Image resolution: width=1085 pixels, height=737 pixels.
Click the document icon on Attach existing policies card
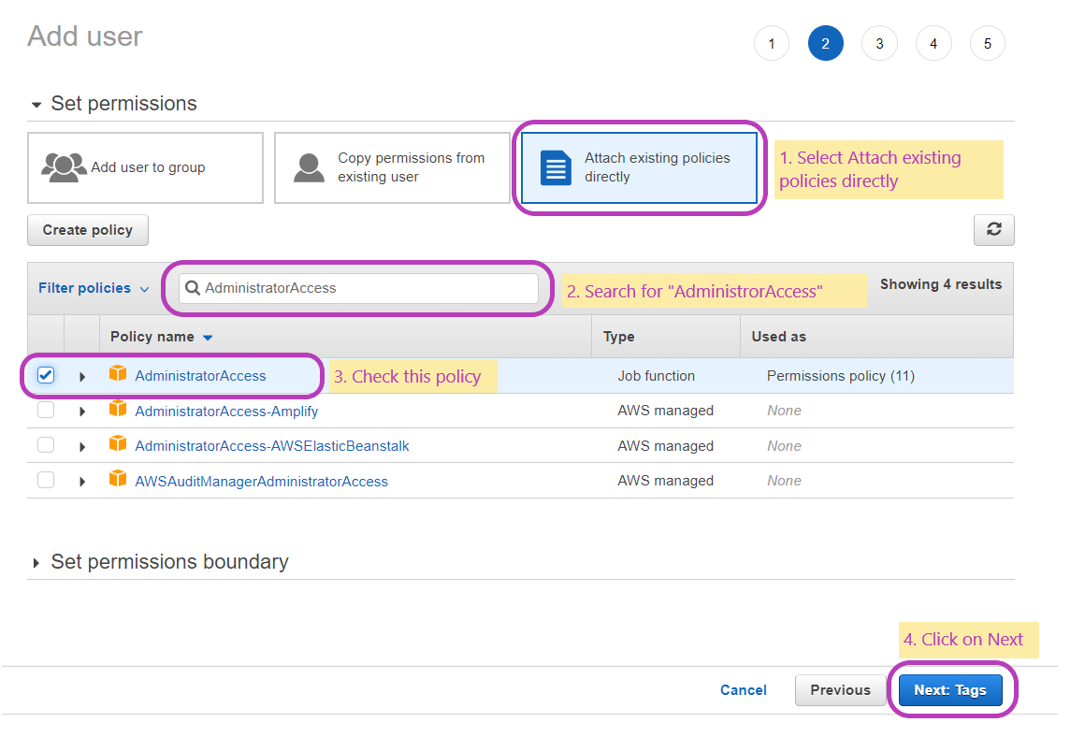coord(555,166)
